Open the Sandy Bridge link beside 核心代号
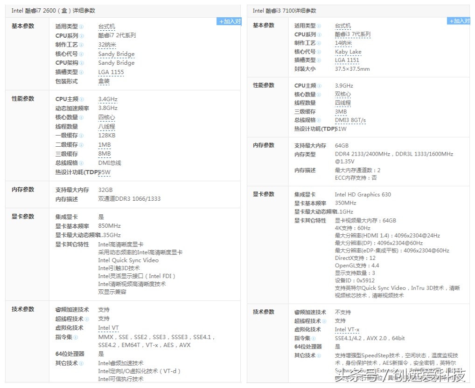 coord(116,54)
